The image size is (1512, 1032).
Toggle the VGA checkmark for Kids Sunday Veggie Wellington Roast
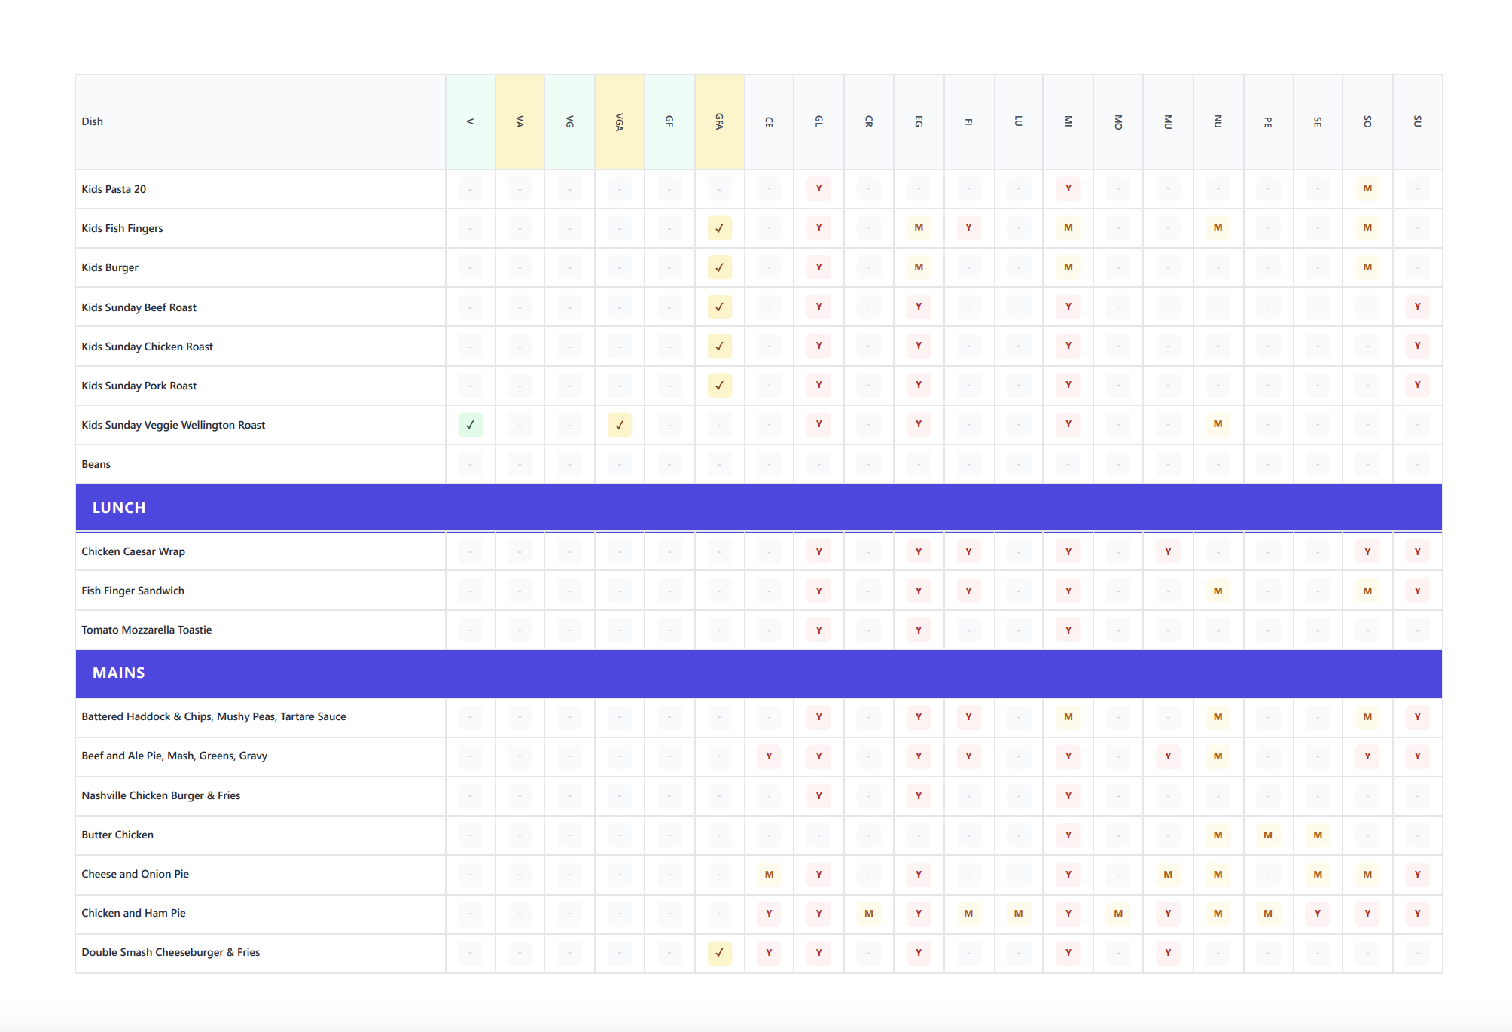(x=619, y=424)
